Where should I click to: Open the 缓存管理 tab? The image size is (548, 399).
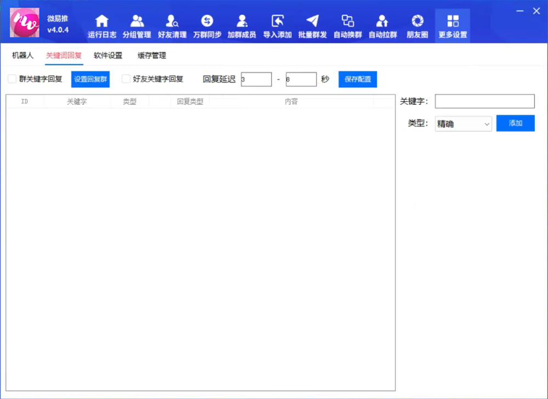point(152,55)
